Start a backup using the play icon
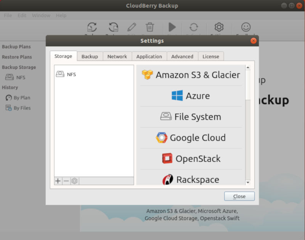The width and height of the screenshot is (305, 240). pos(172,27)
